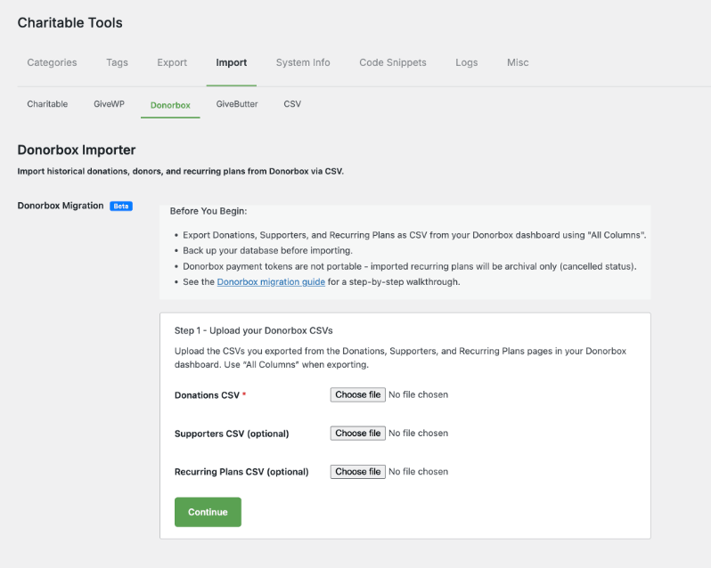Click the green Continue button
711x568 pixels.
pos(208,512)
